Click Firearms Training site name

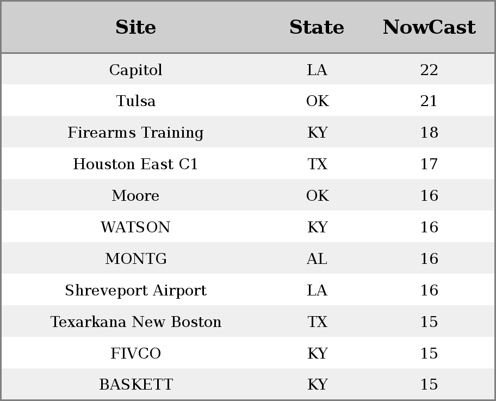click(x=135, y=132)
